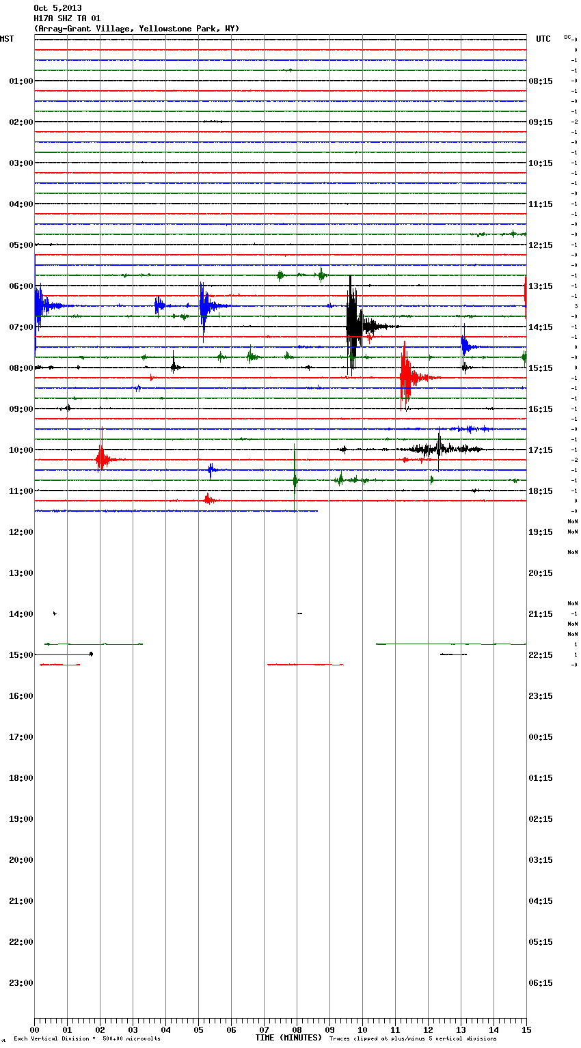Click the minute axis tick label "10"
This screenshot has width=581, height=1048.
click(362, 1030)
